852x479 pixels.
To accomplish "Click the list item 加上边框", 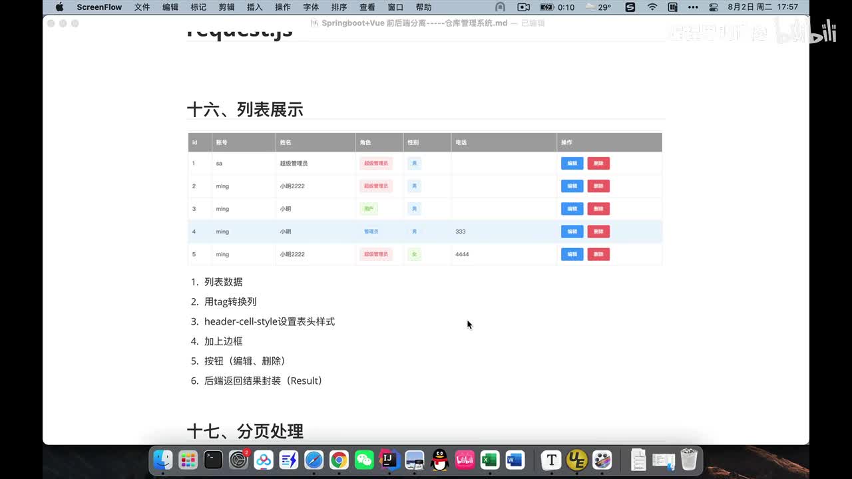I will tap(224, 341).
